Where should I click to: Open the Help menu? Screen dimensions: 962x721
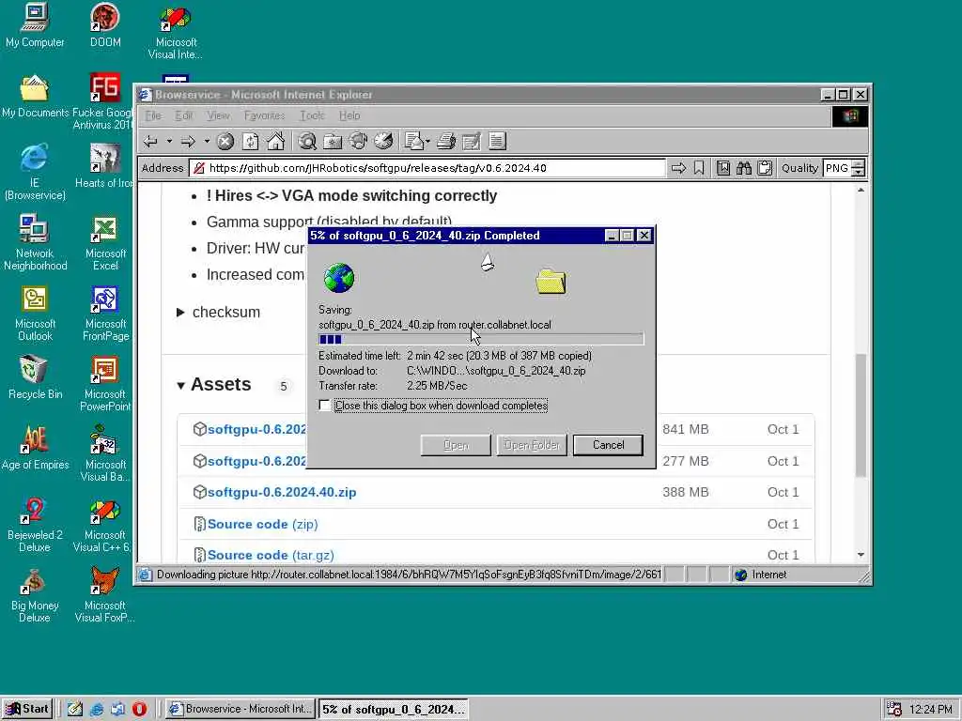click(x=349, y=115)
